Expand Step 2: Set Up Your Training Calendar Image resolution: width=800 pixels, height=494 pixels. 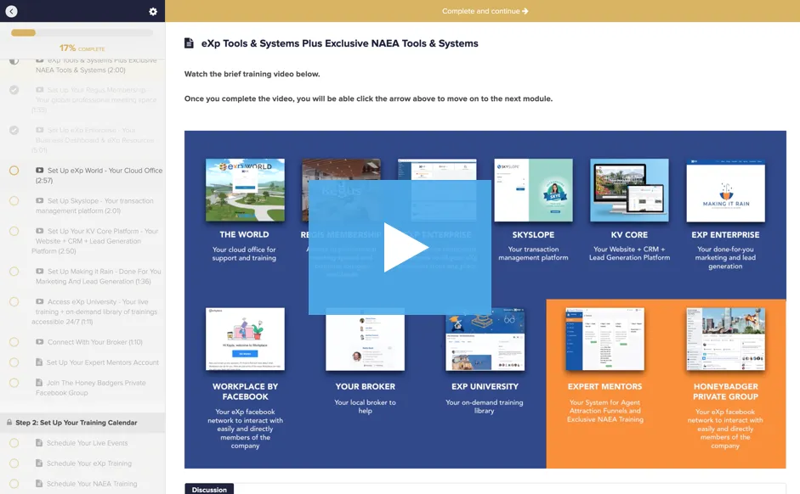(82, 423)
